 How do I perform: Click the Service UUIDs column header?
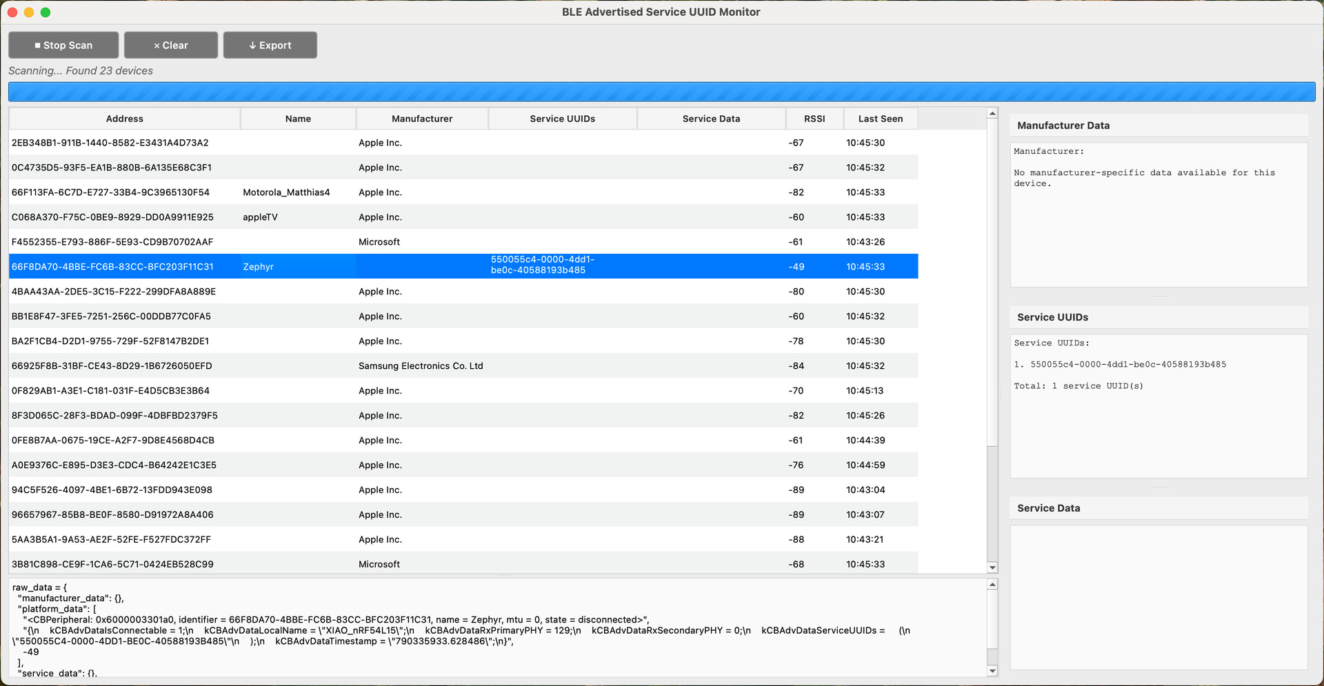click(x=562, y=119)
